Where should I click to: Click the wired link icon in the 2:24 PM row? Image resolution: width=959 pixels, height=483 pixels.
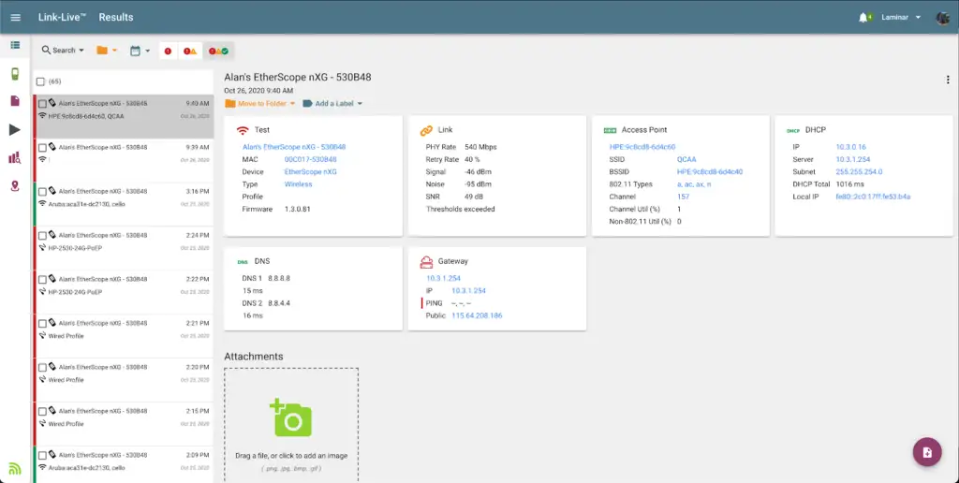coord(42,248)
